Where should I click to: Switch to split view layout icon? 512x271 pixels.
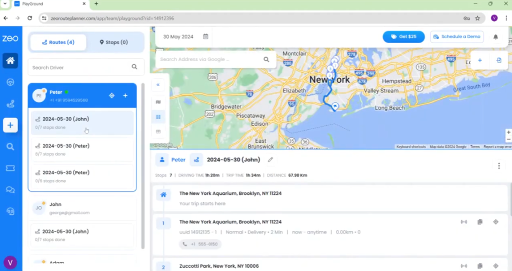pyautogui.click(x=158, y=117)
